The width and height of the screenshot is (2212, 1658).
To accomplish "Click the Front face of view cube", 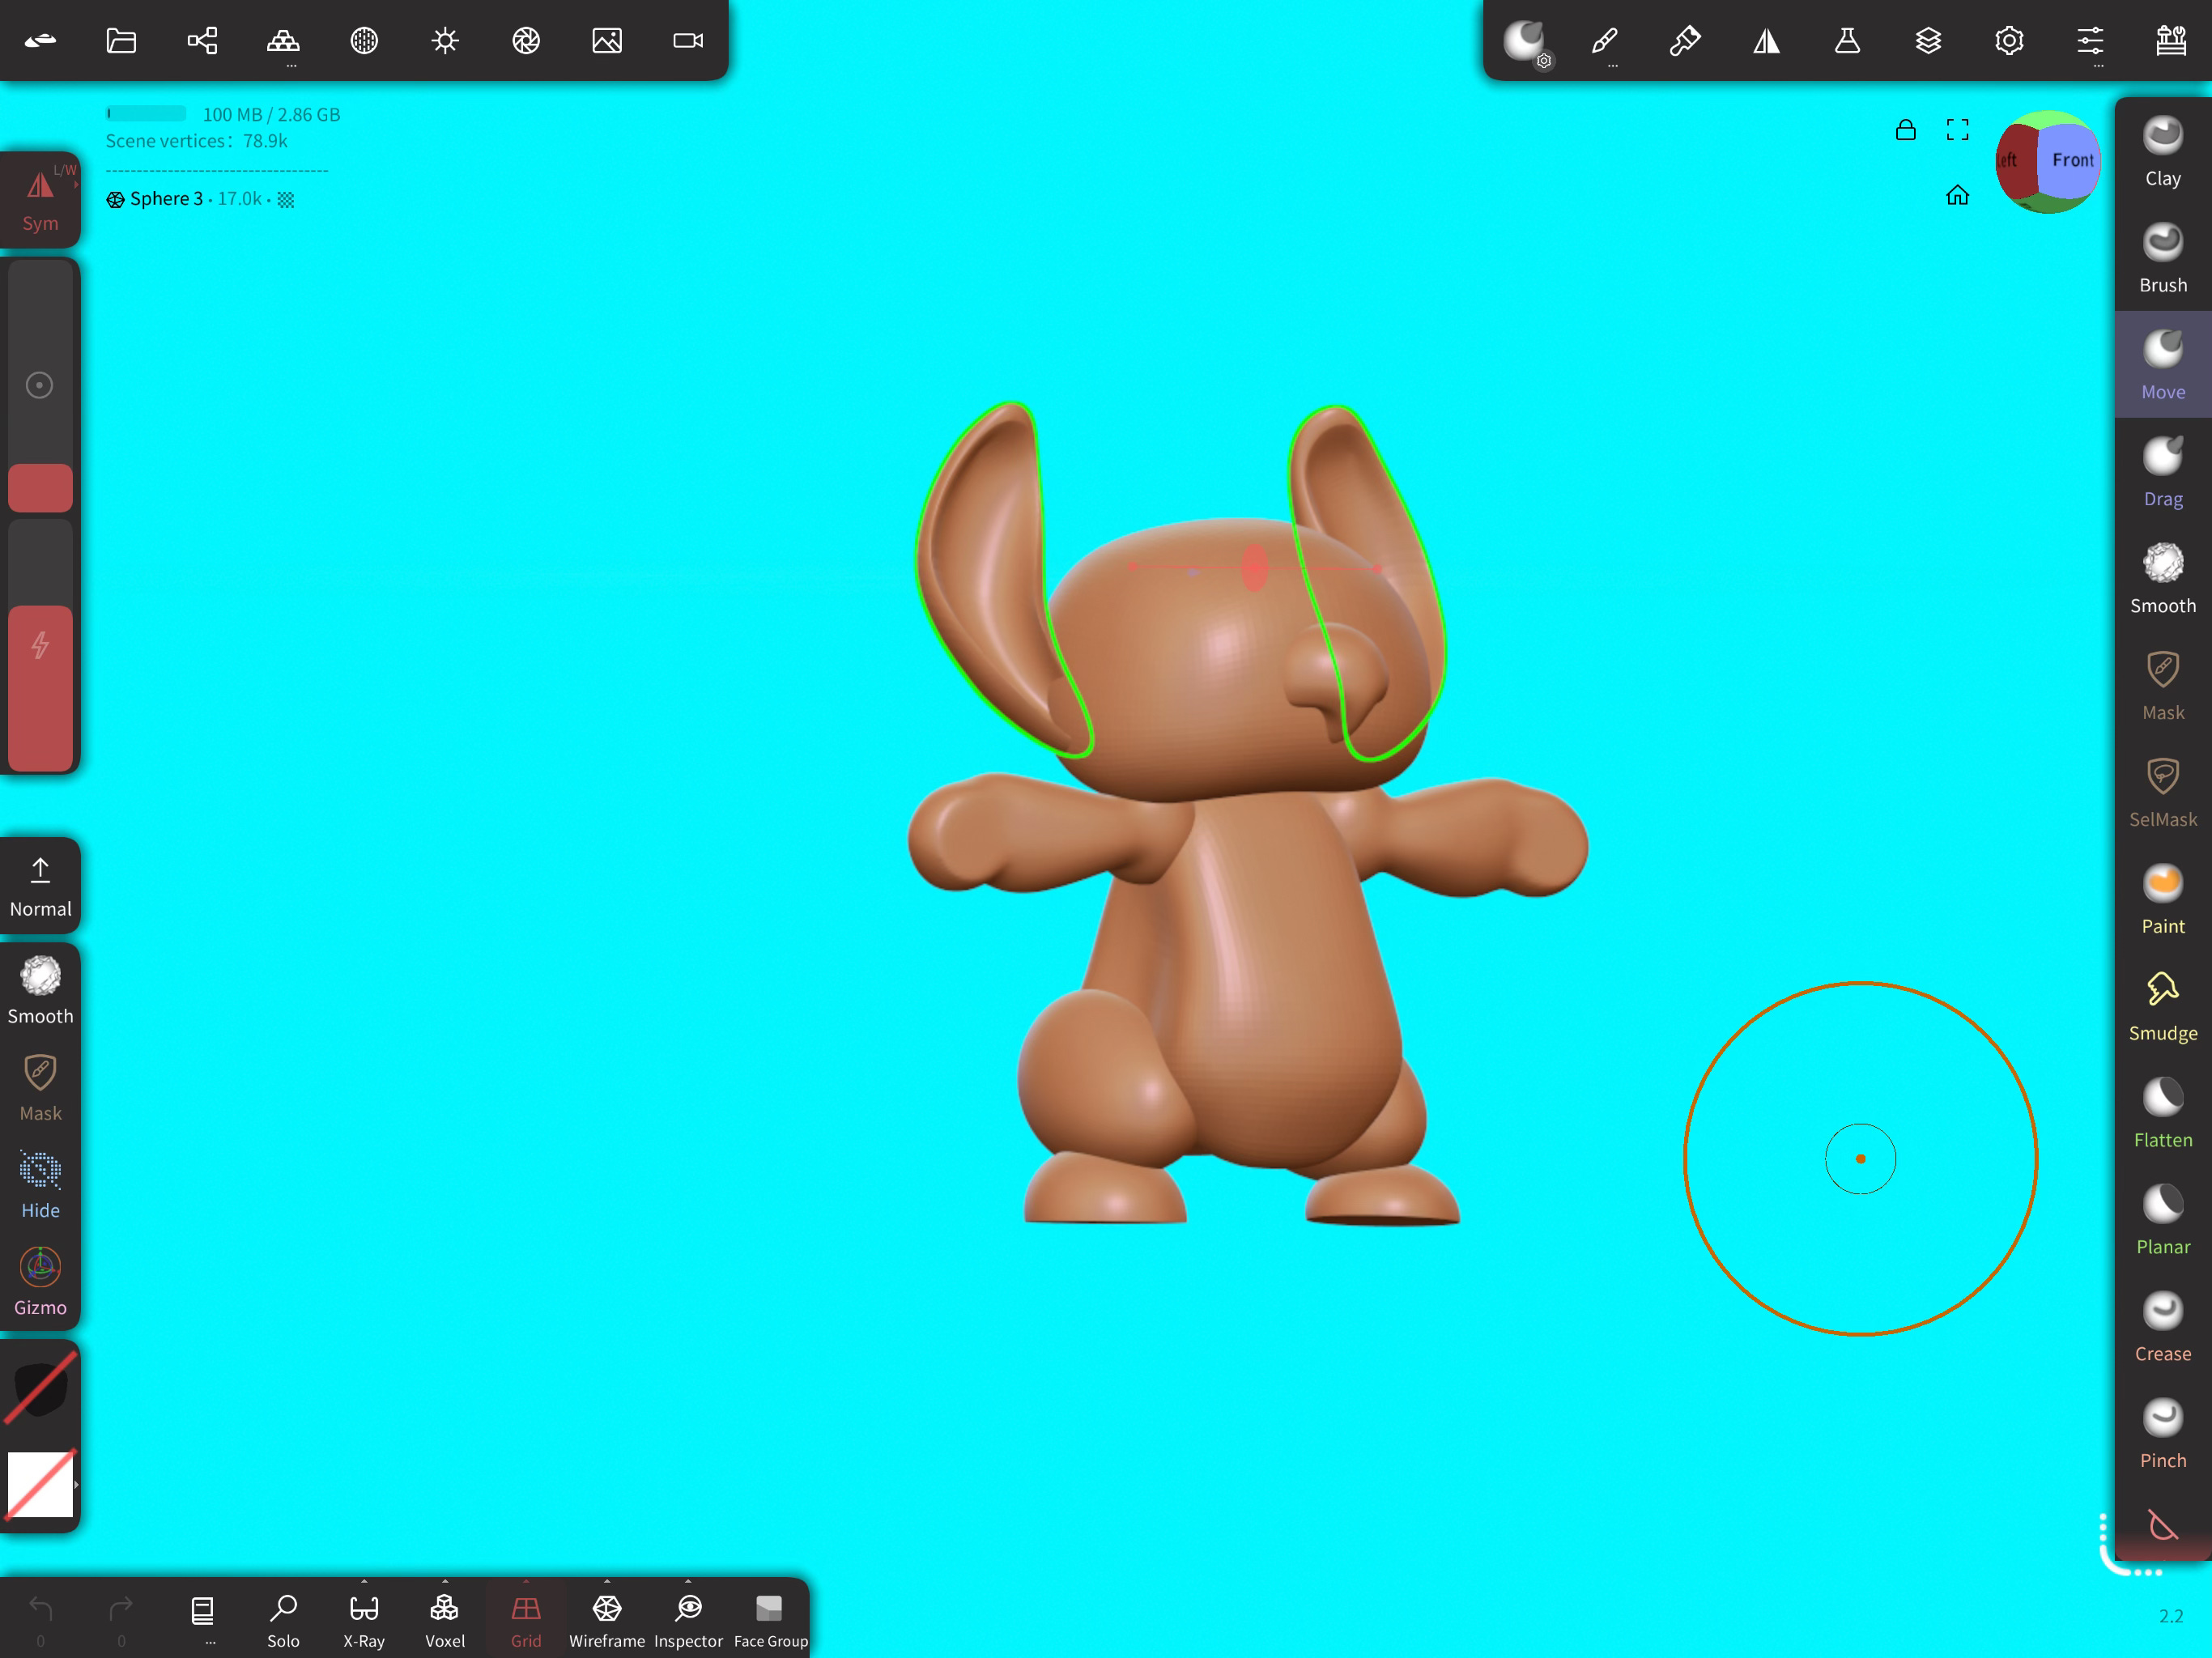I will pyautogui.click(x=2070, y=160).
